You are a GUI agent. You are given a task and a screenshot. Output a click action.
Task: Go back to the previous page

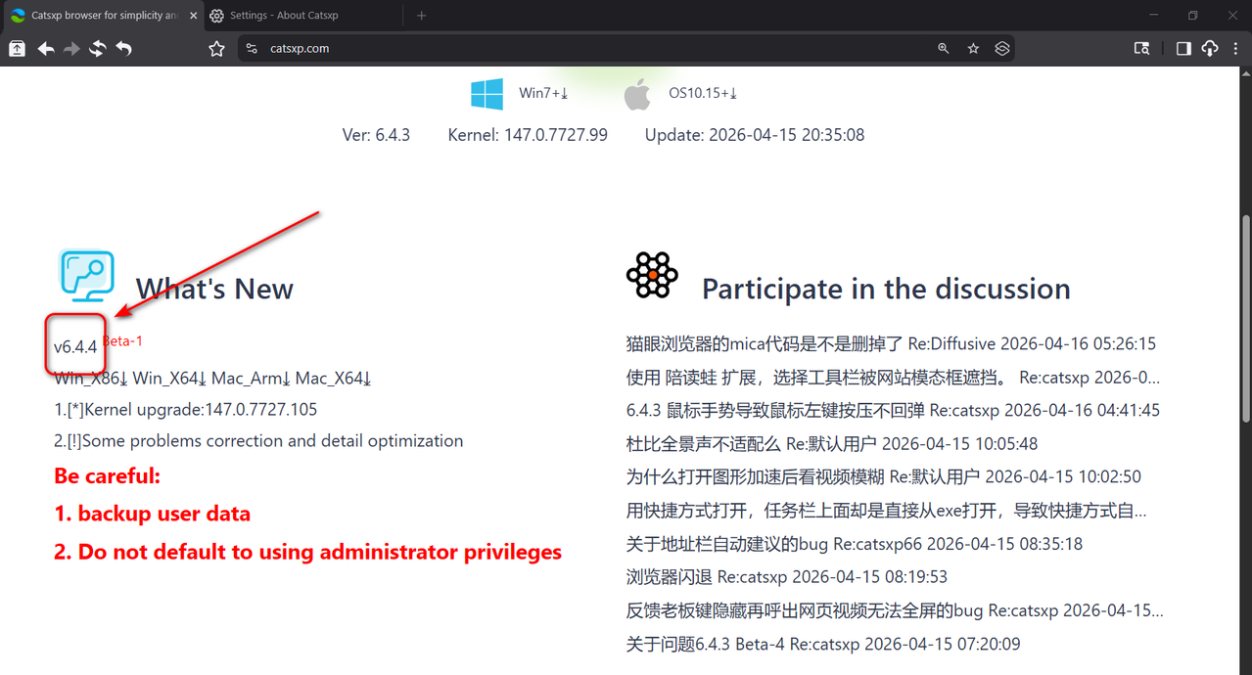(46, 48)
